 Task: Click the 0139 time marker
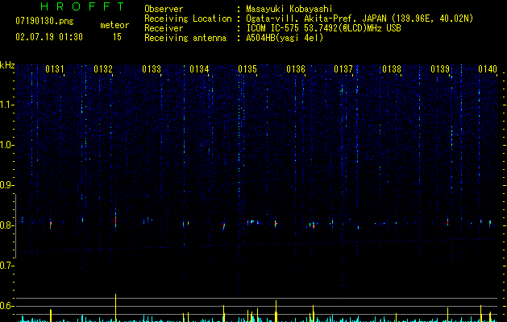440,69
